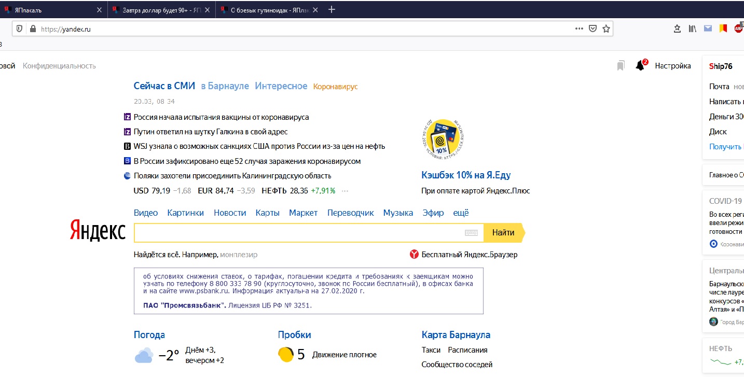Click source icon beside WSJ sanctions headline

[127, 146]
